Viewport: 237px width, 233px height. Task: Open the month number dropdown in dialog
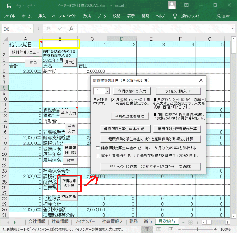click(x=107, y=91)
